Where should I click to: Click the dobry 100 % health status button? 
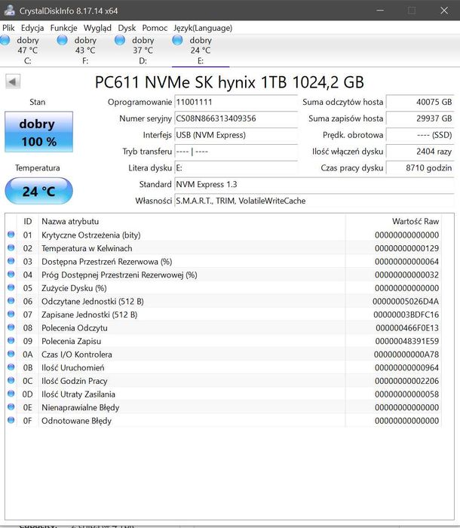click(x=38, y=132)
